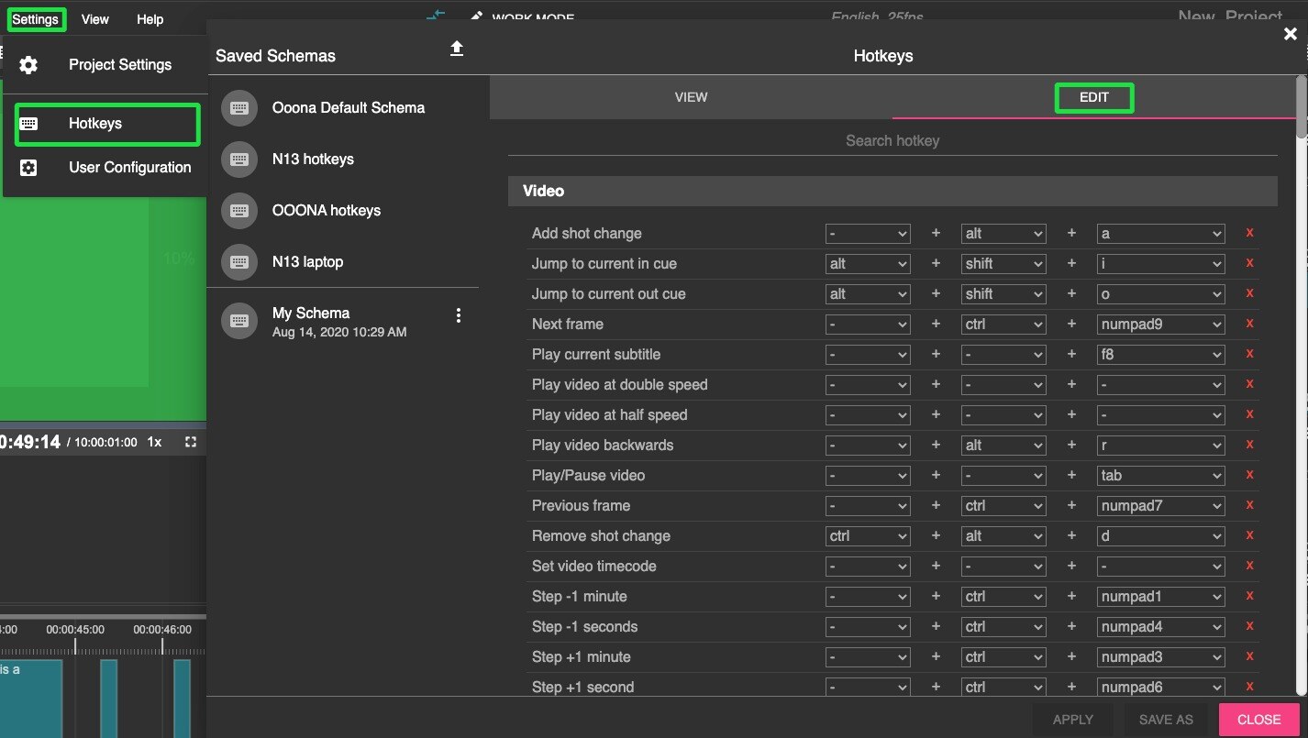Select the Ooona Default Schema keyboard icon
The width and height of the screenshot is (1308, 738).
click(x=238, y=107)
